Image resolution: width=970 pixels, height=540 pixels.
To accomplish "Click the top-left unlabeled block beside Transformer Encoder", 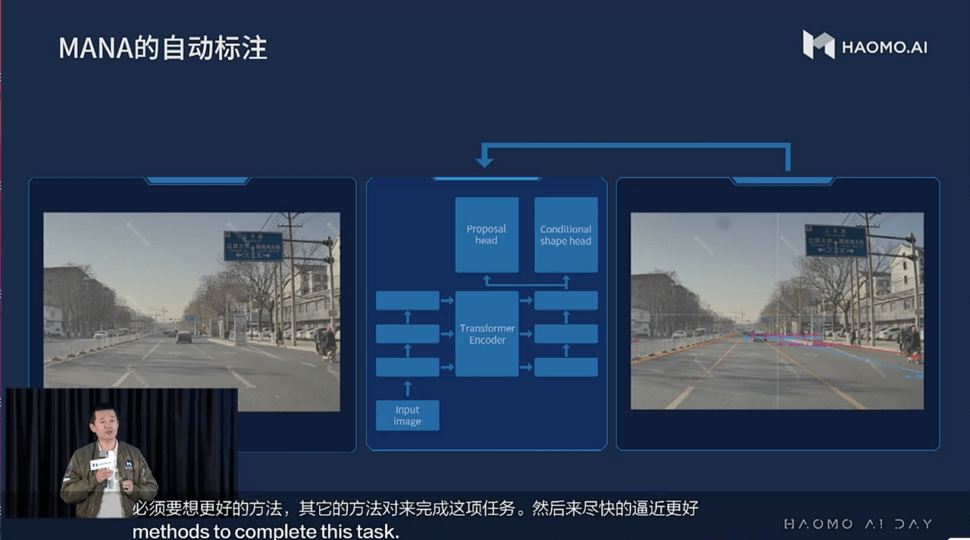I will pos(407,301).
